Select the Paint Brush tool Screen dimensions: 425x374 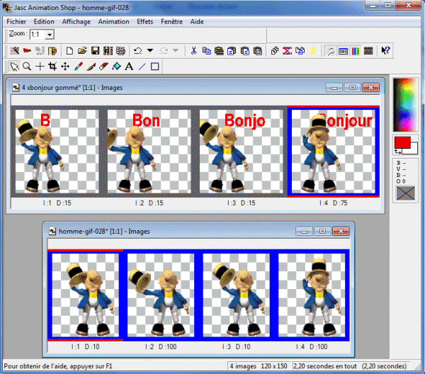coord(91,67)
